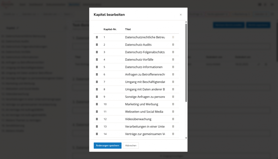This screenshot has width=278, height=159.
Task: Open the rightmost filter dropdown near top right
Action: click(x=261, y=14)
